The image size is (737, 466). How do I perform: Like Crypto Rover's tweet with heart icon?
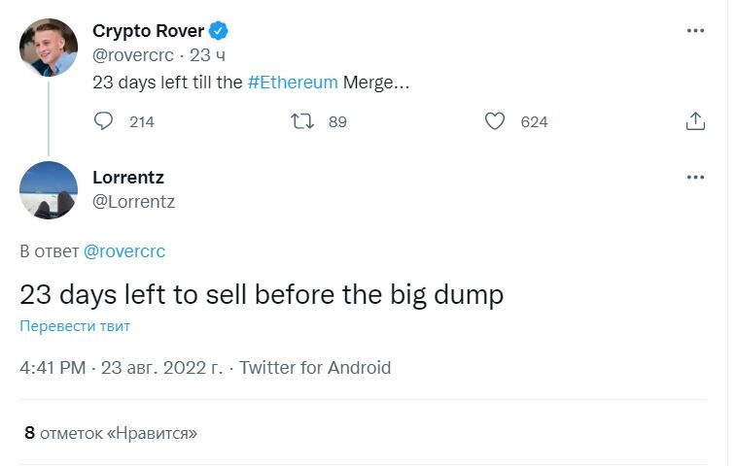pyautogui.click(x=495, y=121)
